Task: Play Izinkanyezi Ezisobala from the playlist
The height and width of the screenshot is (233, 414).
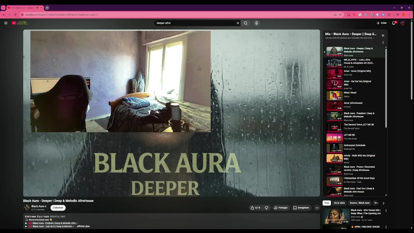Action: click(x=355, y=148)
